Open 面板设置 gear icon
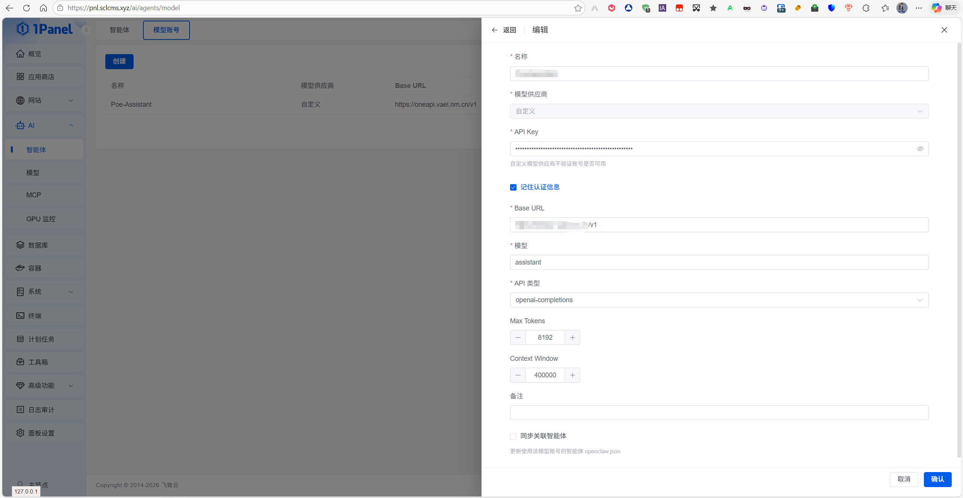Viewport: 963px width, 498px height. click(x=20, y=433)
